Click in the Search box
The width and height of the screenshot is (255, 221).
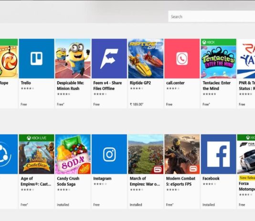[212, 16]
